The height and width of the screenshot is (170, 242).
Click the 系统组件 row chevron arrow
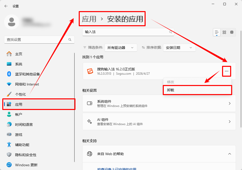(230, 103)
